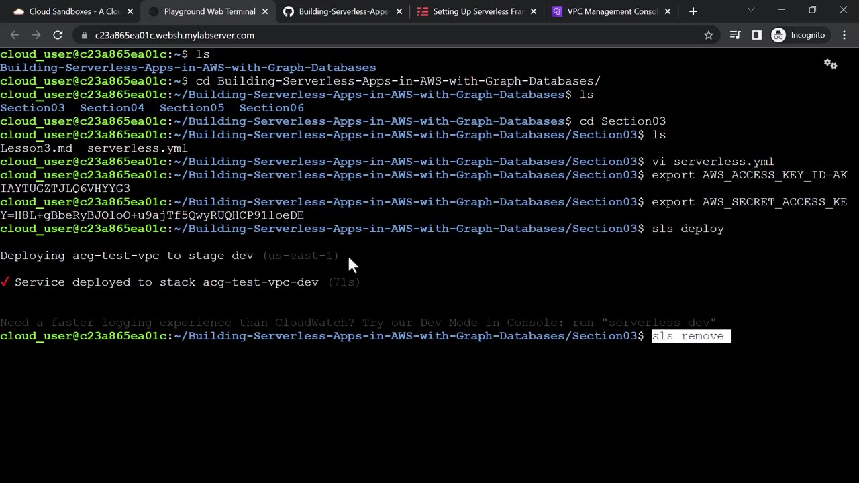
Task: Click 'Deploying acg-test-vpc to stage dev' line
Action: tap(127, 256)
